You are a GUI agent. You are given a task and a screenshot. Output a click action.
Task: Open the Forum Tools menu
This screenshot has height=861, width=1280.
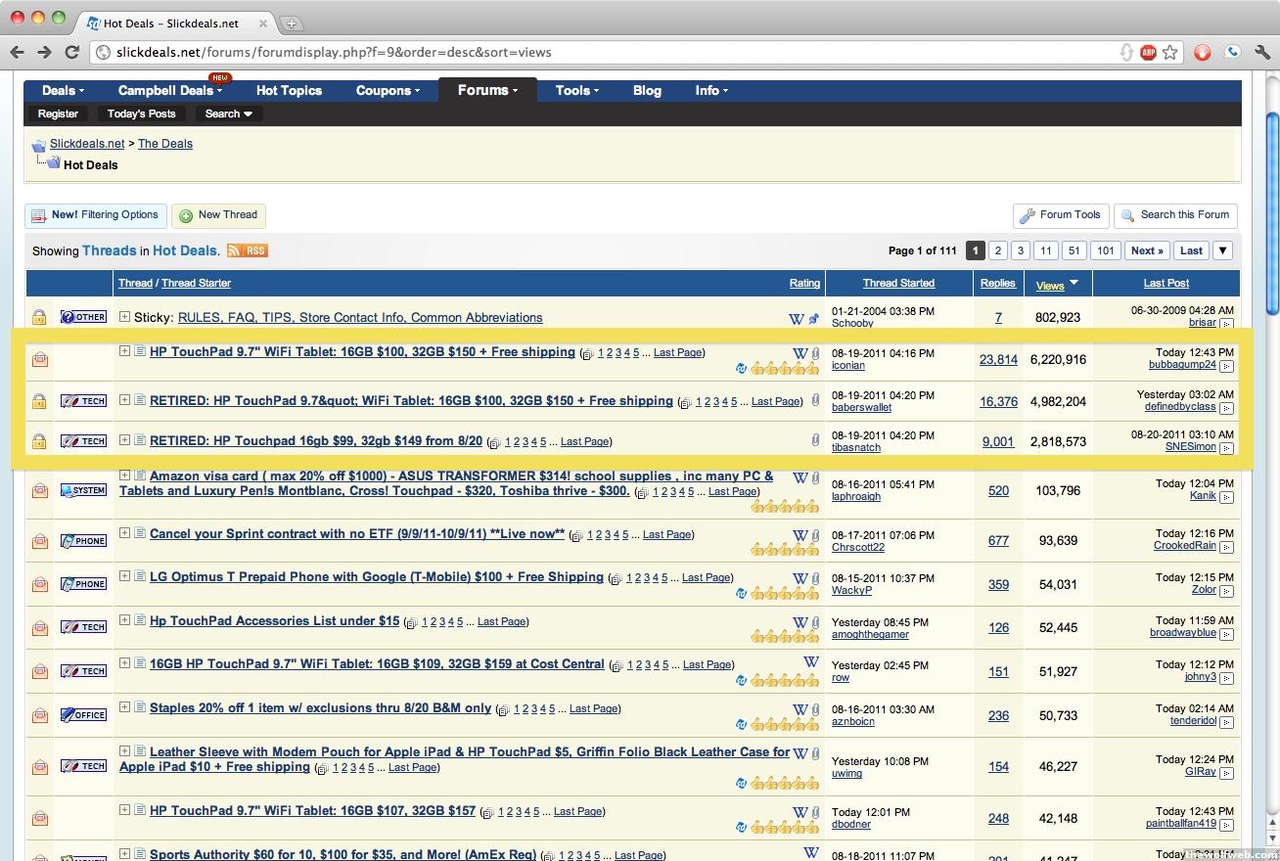tap(1061, 215)
